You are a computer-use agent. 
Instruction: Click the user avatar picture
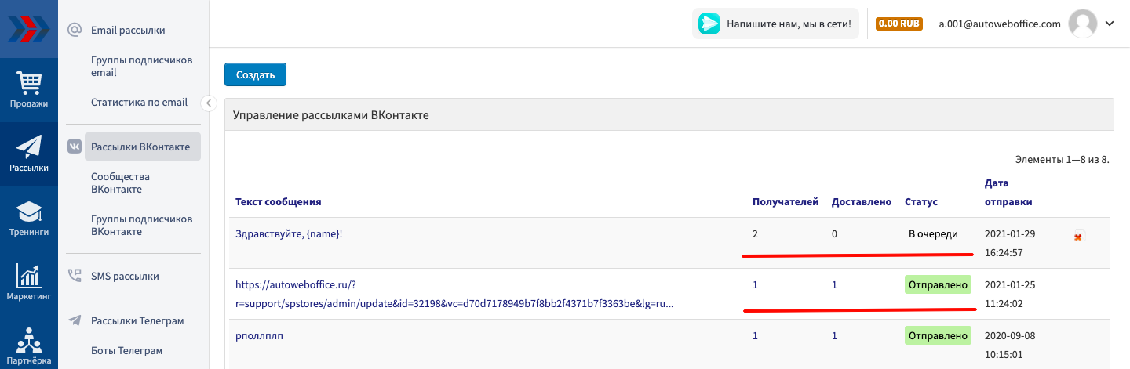point(1083,24)
